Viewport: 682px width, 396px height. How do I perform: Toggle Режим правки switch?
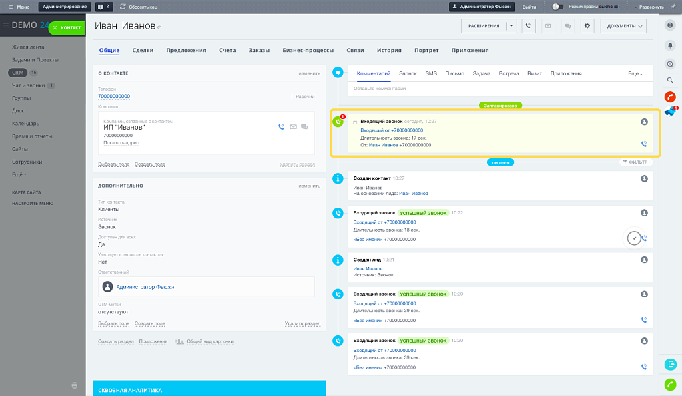tap(558, 7)
